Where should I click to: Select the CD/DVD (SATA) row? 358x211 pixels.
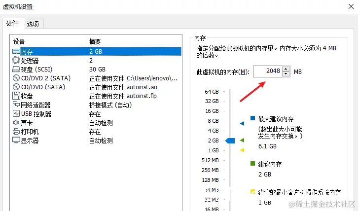pos(97,87)
